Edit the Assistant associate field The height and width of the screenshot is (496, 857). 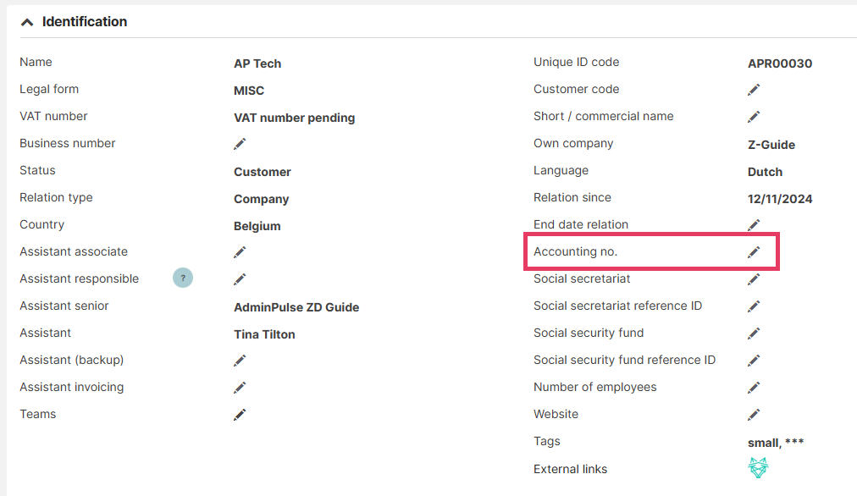tap(240, 252)
